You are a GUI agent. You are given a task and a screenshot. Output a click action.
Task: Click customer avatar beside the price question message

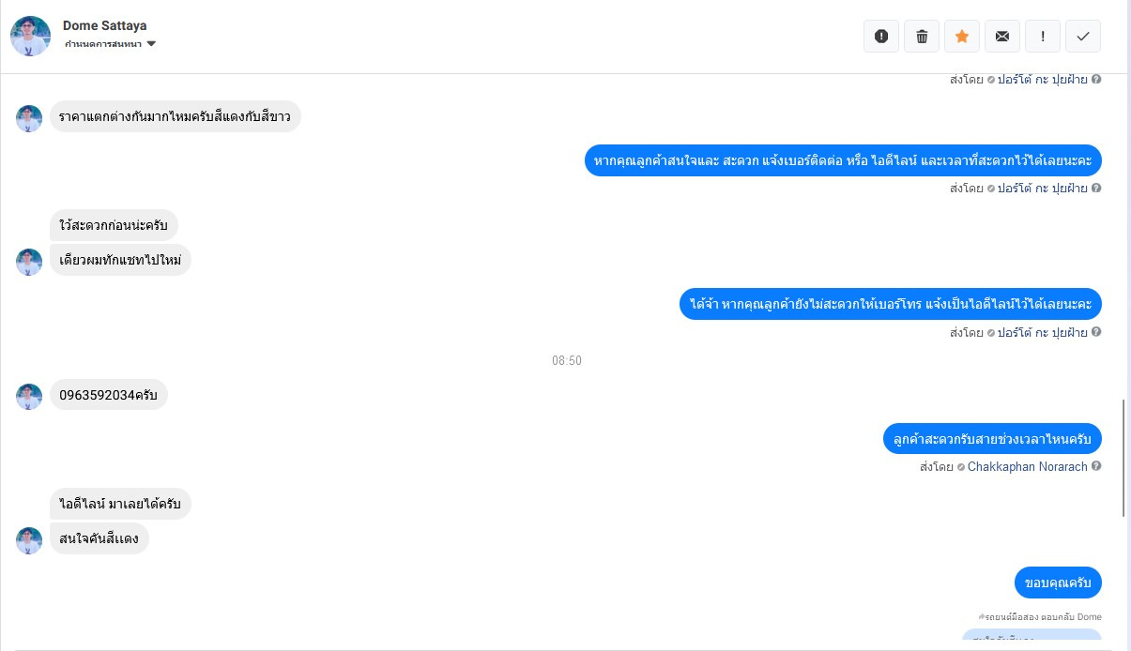[x=29, y=118]
